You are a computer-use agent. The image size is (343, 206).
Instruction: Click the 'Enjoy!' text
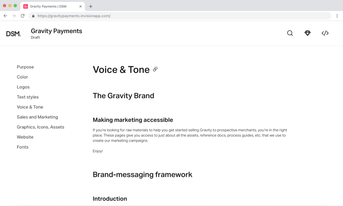point(98,151)
